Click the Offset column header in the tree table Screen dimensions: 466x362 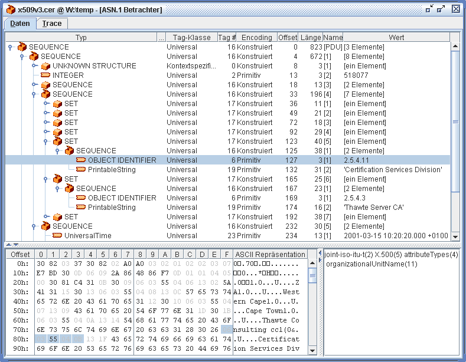[288, 37]
